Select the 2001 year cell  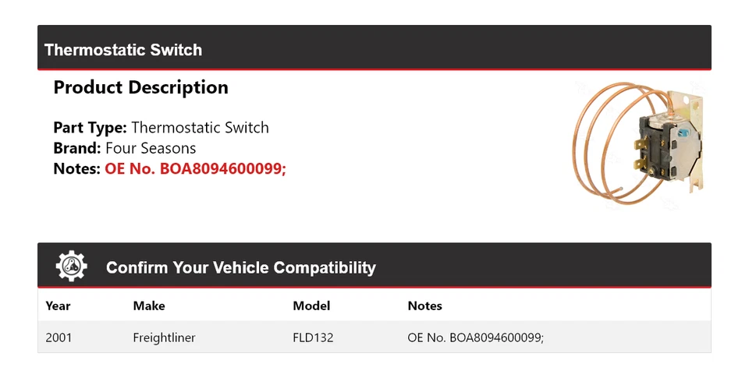pyautogui.click(x=59, y=337)
